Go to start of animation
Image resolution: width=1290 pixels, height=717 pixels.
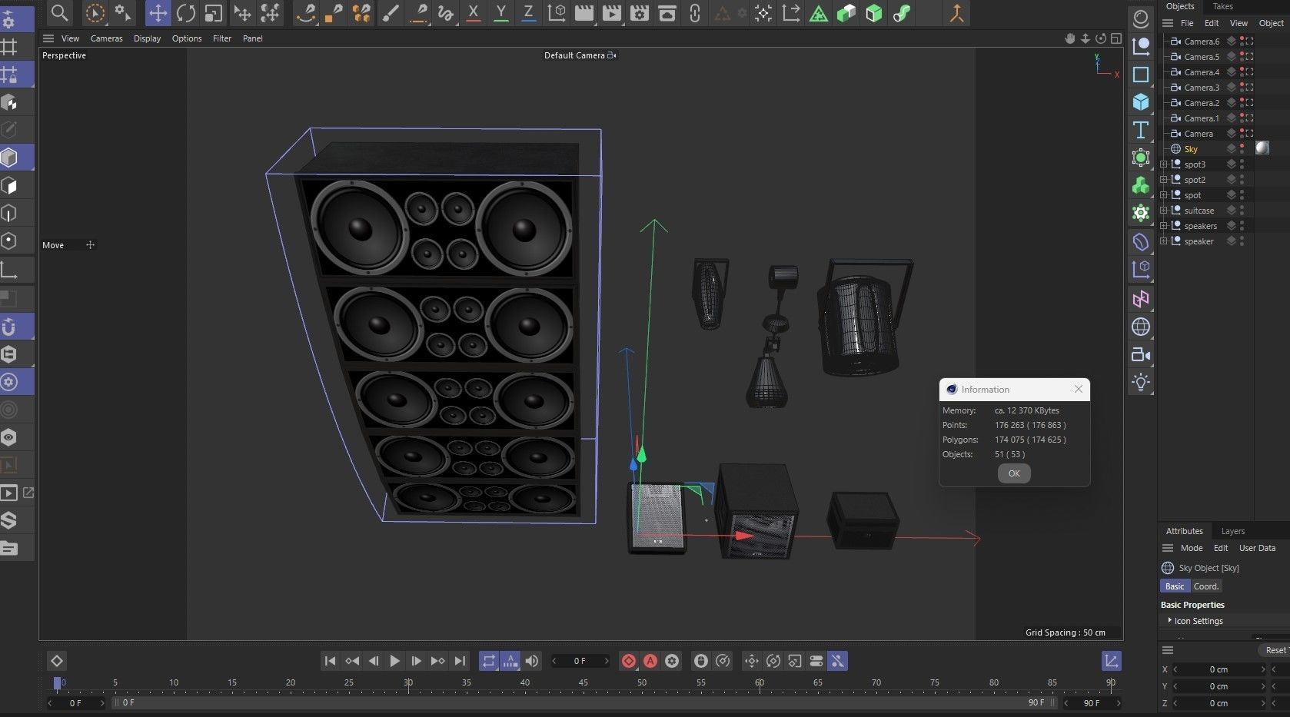point(330,661)
